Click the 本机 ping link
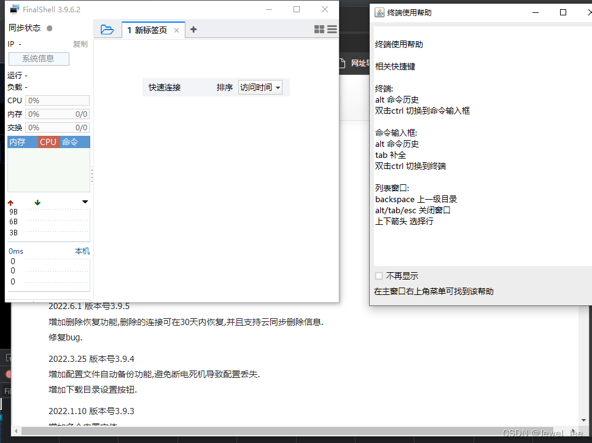 pyautogui.click(x=82, y=251)
